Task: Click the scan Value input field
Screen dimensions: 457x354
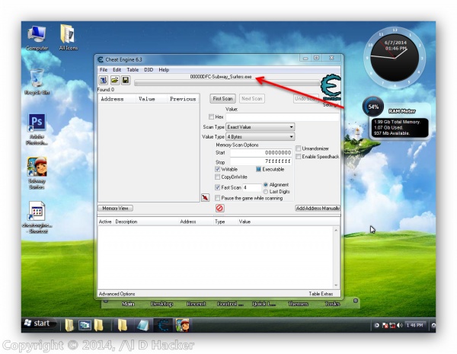Action: point(283,117)
